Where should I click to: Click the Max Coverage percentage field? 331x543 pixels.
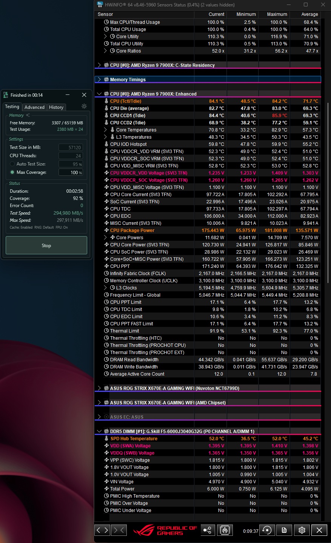click(71, 172)
